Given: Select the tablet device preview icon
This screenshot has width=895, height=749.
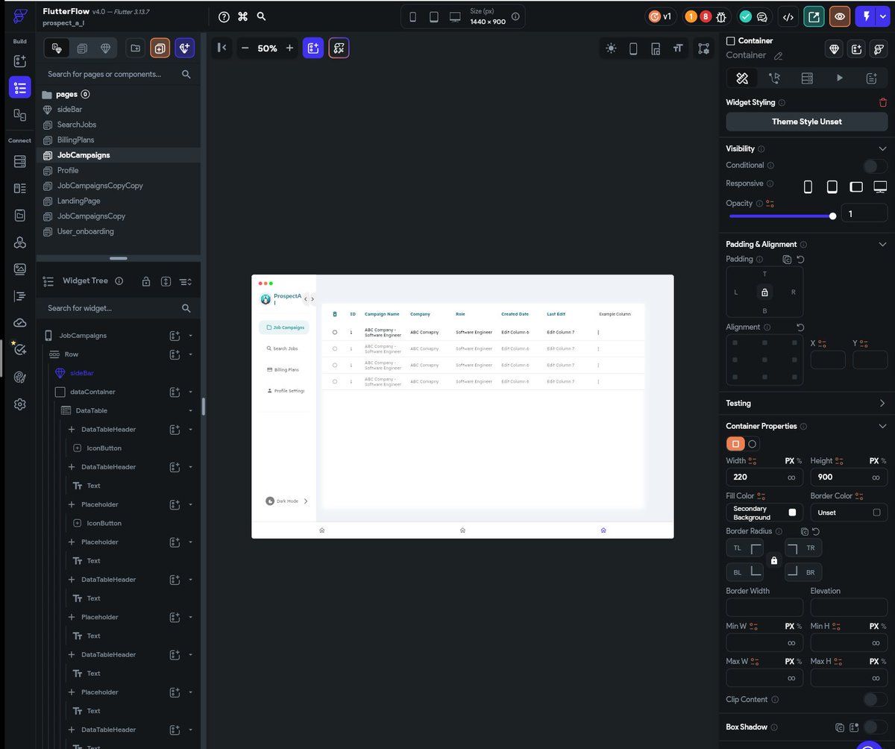Looking at the screenshot, I should pos(433,16).
